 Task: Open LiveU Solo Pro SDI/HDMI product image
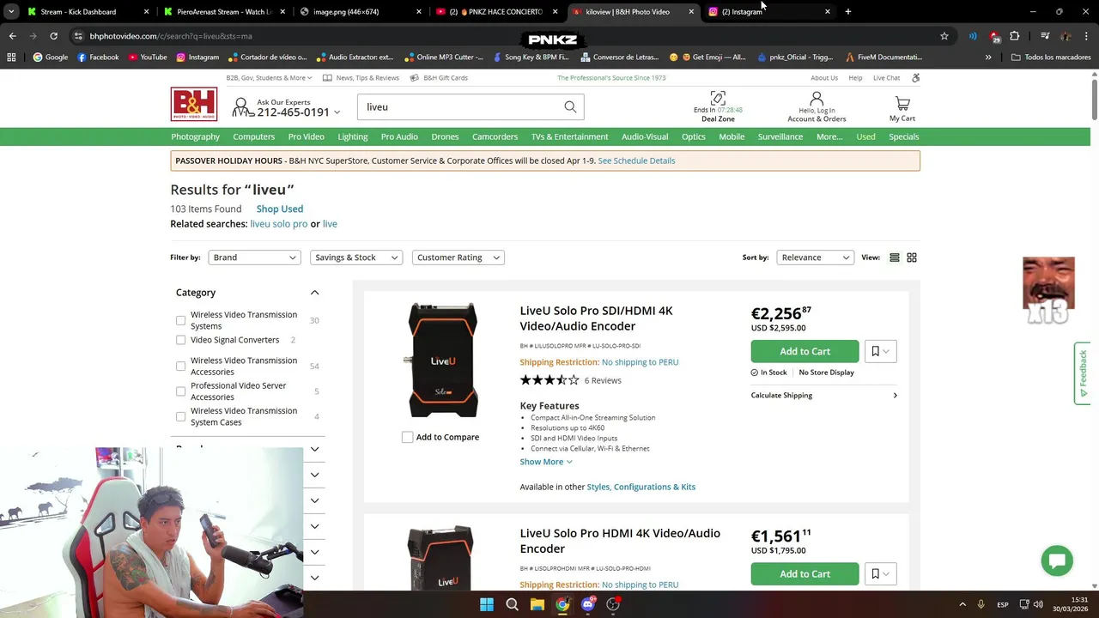442,360
